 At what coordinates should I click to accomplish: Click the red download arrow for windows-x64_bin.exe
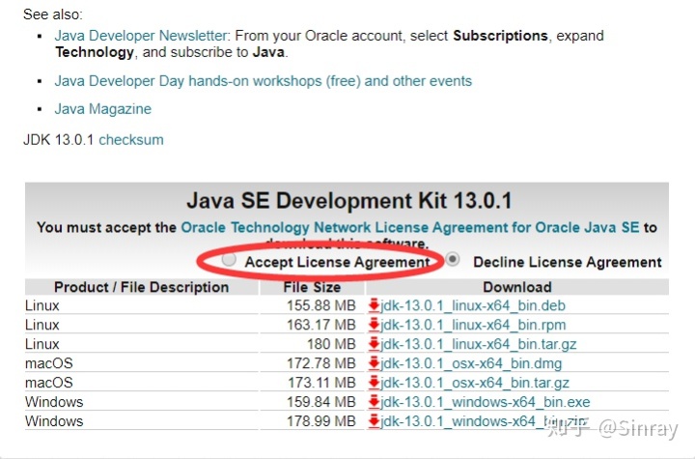click(x=375, y=401)
